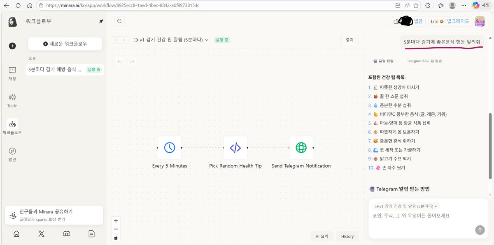This screenshot has width=494, height=245.
Task: Click the 실행 중 status badge in the header
Action: (x=222, y=40)
